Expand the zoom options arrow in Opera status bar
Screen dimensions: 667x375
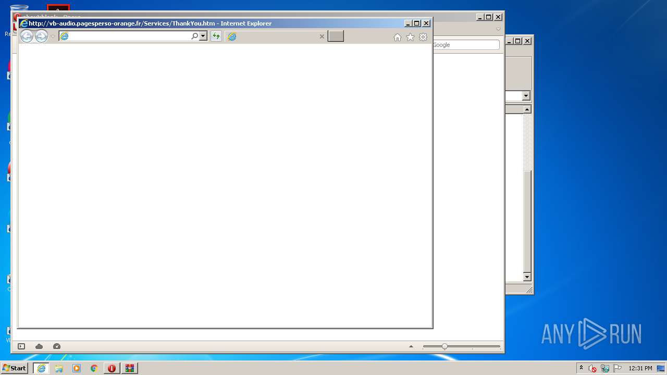click(411, 346)
